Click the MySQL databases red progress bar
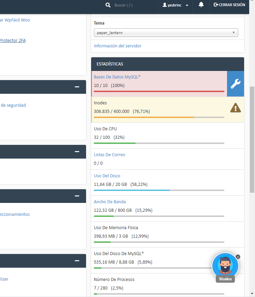This screenshot has height=297, width=255. pyautogui.click(x=159, y=91)
